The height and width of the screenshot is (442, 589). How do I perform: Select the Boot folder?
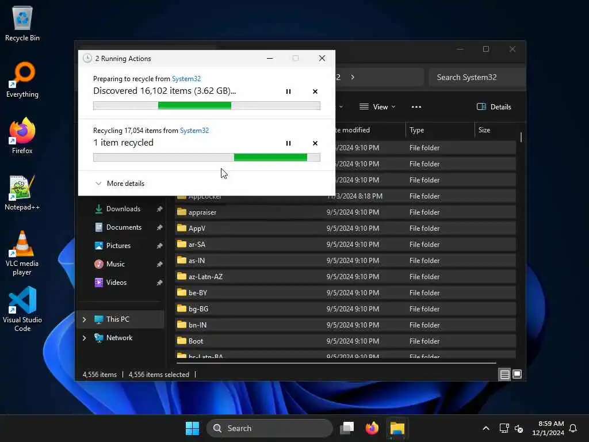(x=346, y=341)
